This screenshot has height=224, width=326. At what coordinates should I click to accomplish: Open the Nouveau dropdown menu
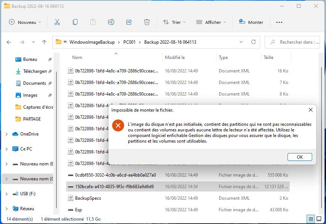point(25,22)
